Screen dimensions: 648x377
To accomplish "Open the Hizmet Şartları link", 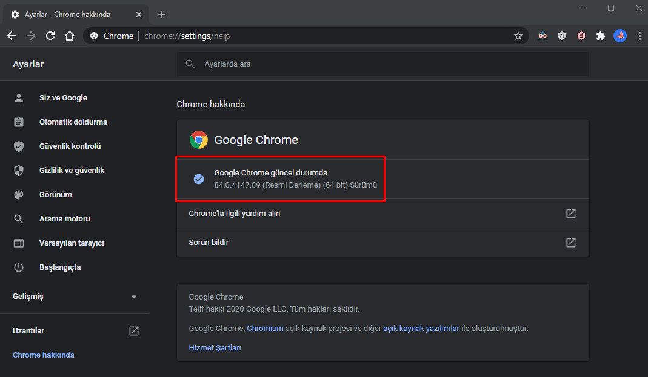I will [215, 348].
